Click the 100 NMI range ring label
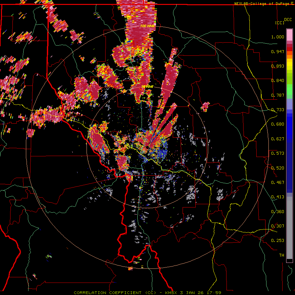Viewport: 295px width, 295px height. click(x=147, y=26)
